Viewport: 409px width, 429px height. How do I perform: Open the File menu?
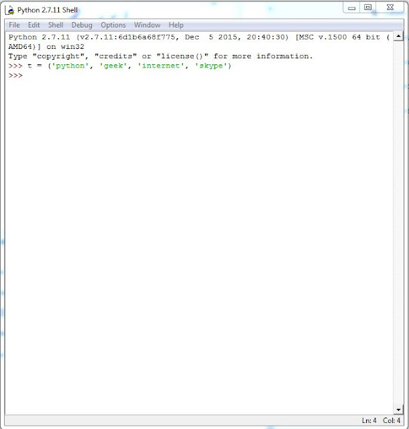click(14, 25)
